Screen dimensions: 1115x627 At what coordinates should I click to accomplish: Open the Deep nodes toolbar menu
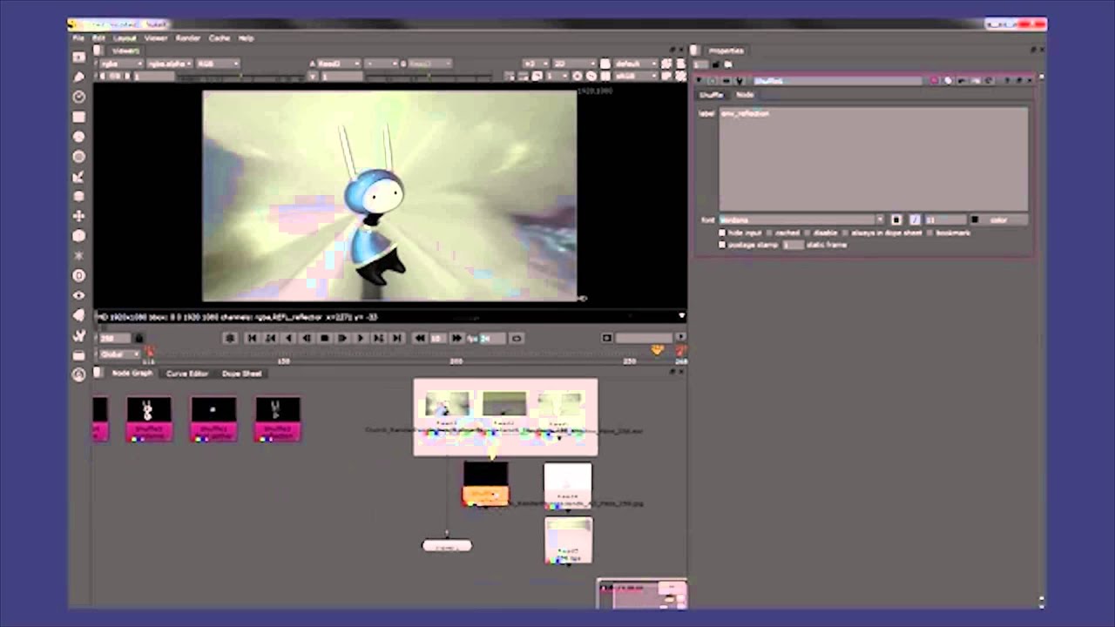[78, 276]
